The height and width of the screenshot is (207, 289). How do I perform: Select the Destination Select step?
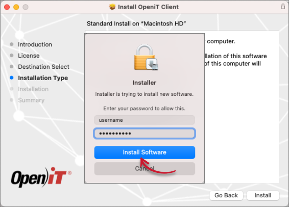(x=43, y=67)
